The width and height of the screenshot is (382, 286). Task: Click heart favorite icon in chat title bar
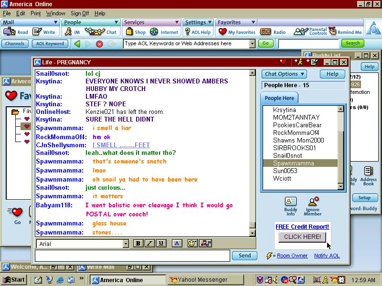pyautogui.click(x=283, y=62)
